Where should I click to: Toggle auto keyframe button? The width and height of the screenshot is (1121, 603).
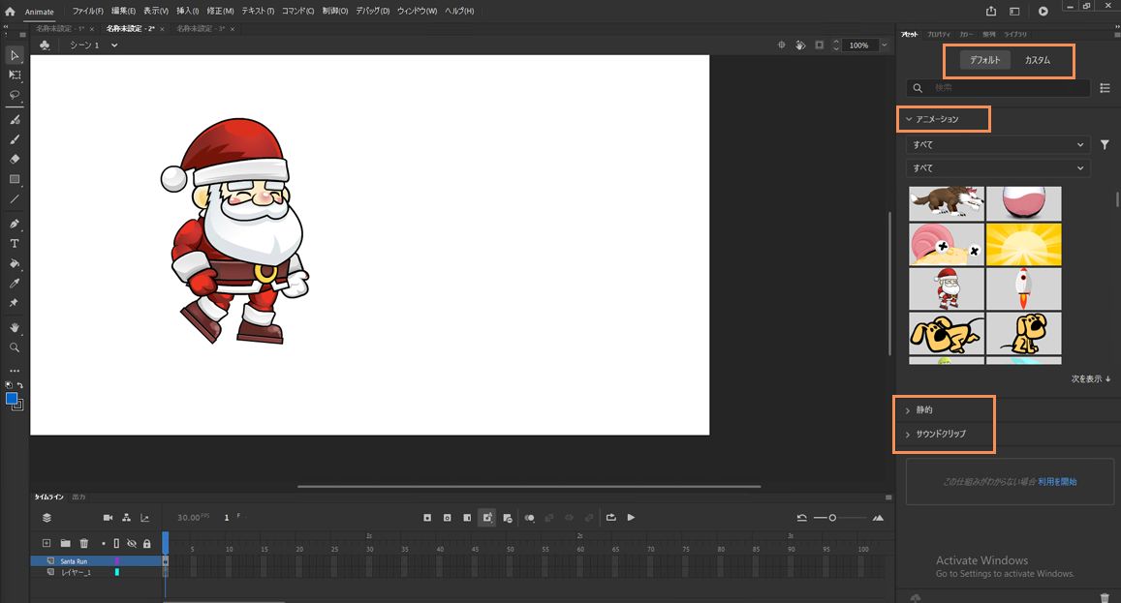486,517
